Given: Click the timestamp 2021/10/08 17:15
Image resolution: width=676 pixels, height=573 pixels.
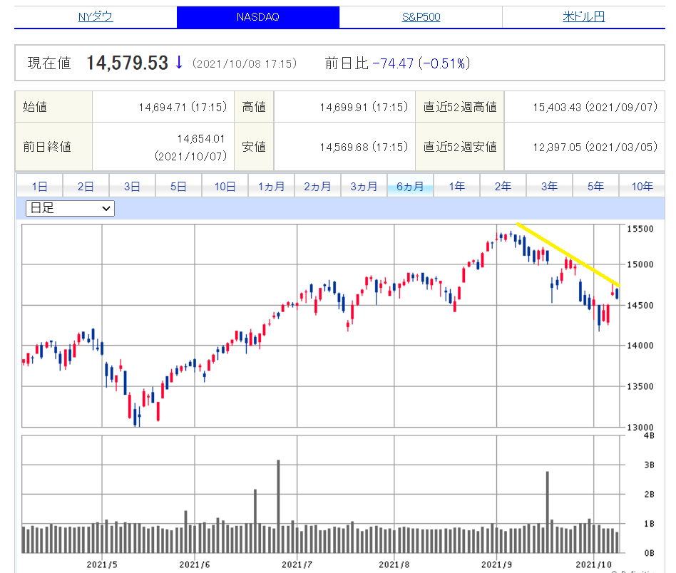Looking at the screenshot, I should click(245, 63).
